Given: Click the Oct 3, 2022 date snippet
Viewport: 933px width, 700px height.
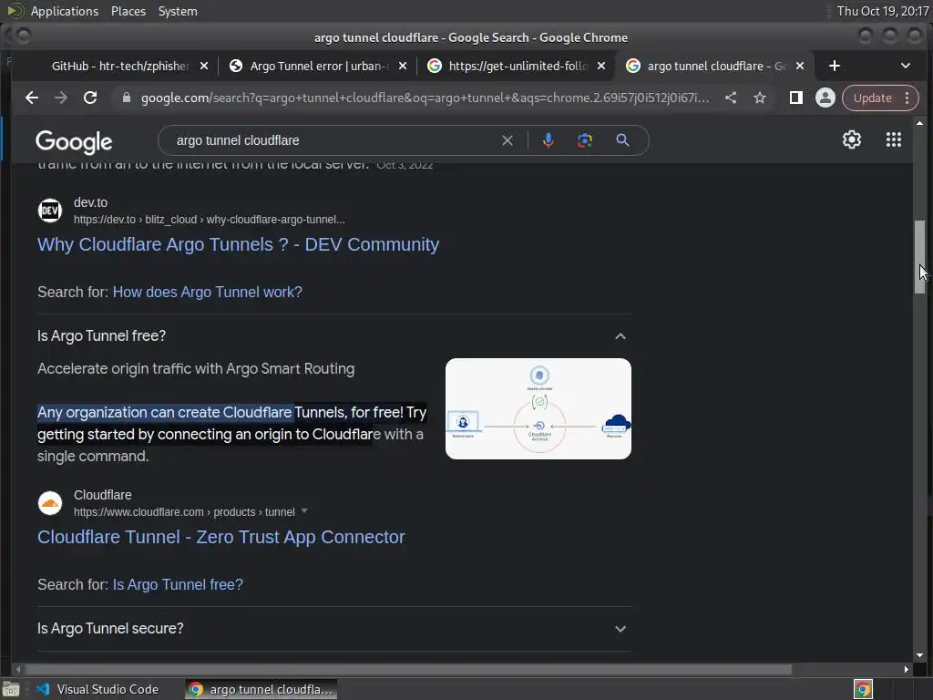Looking at the screenshot, I should click(x=405, y=165).
